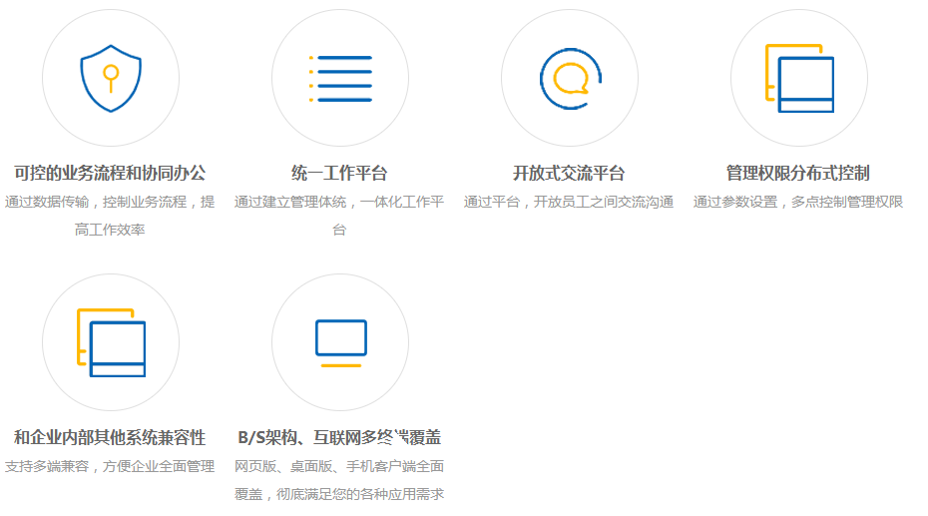Image resolution: width=928 pixels, height=516 pixels.
Task: Click the blue shield icon with keyhole
Action: point(110,78)
